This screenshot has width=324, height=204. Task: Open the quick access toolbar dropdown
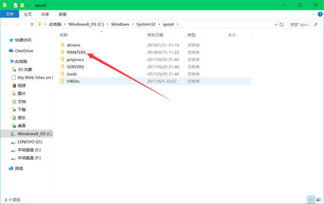click(x=28, y=5)
